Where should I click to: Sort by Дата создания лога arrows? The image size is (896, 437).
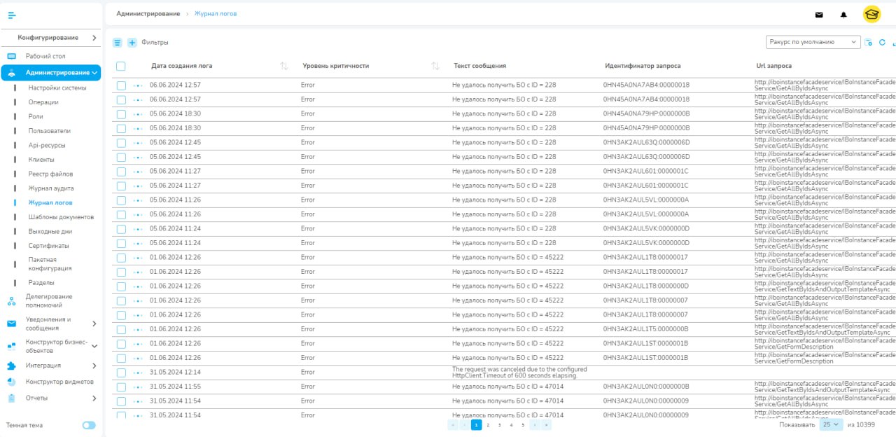[x=283, y=66]
